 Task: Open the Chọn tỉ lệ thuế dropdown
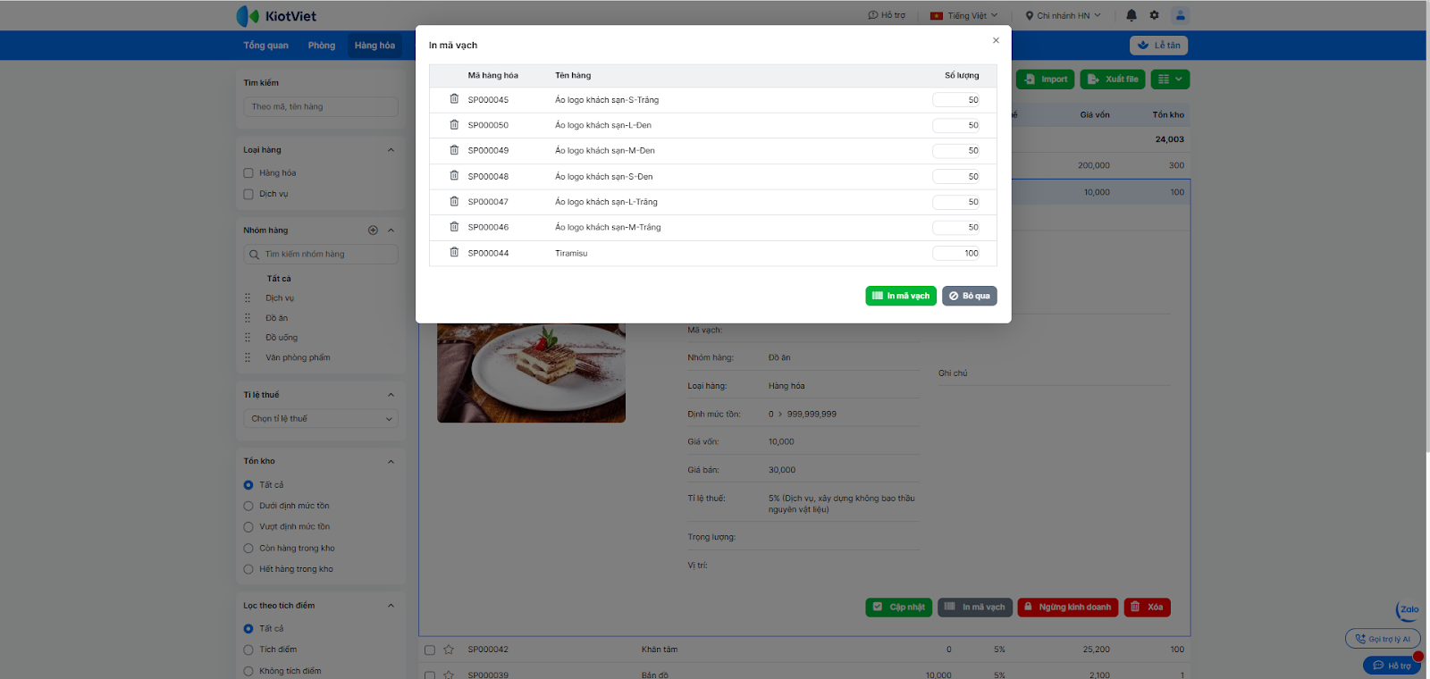[321, 418]
